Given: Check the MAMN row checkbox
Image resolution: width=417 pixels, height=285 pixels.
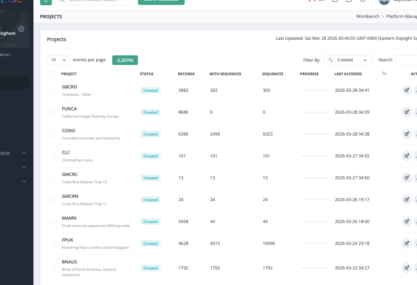Looking at the screenshot, I should tap(53, 221).
